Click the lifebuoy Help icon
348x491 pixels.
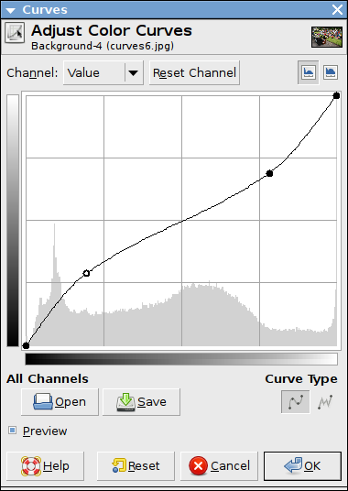pyautogui.click(x=31, y=466)
